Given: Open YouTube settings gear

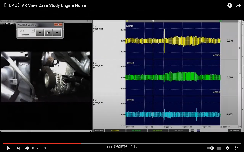Looking at the screenshot, I should (x=228, y=148).
